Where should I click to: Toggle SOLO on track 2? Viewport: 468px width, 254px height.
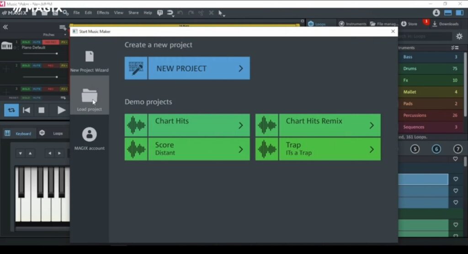click(x=26, y=66)
